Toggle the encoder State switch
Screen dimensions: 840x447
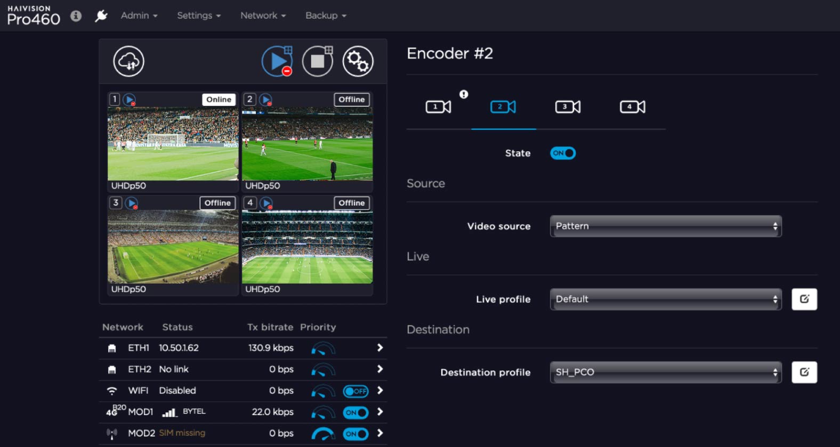(563, 153)
